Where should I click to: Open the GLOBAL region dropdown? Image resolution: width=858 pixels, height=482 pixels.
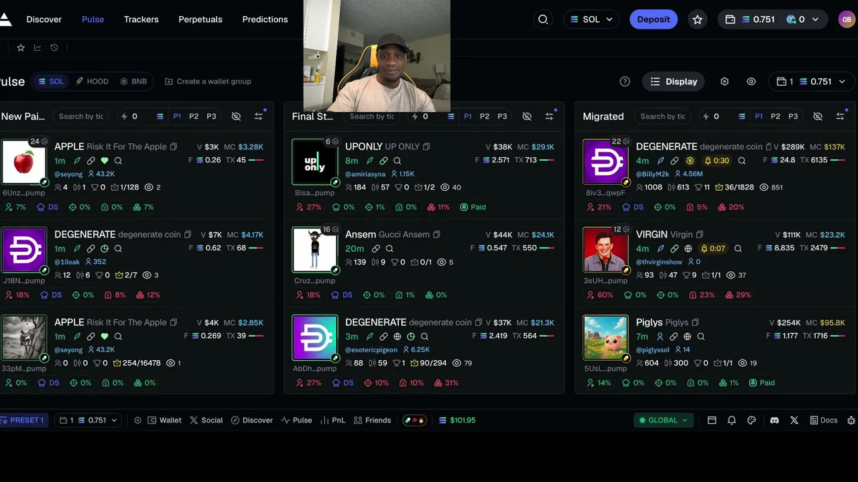663,420
